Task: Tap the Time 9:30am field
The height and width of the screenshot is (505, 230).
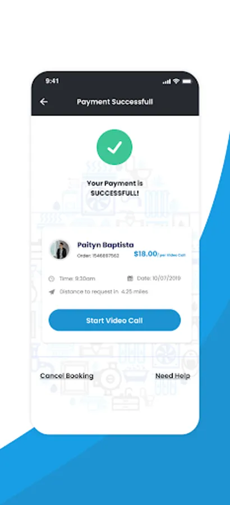Action: 72,278
